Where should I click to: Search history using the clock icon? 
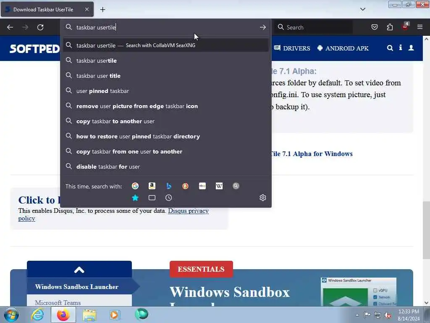[169, 198]
